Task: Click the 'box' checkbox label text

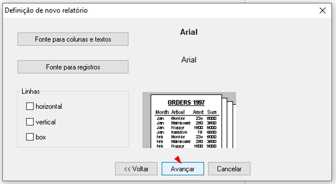Action: (x=41, y=137)
